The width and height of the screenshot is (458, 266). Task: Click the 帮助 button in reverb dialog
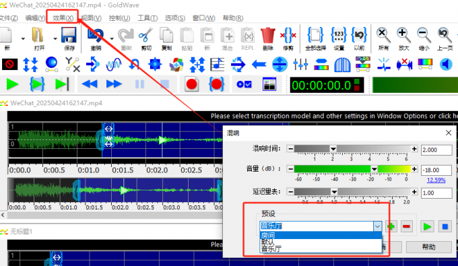(x=428, y=247)
